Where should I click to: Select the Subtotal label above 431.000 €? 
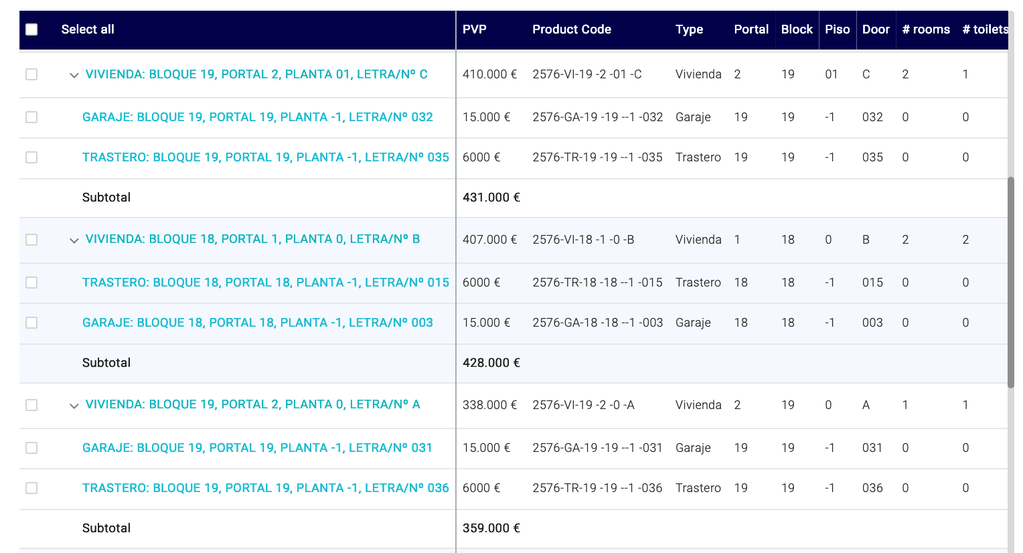tap(106, 197)
